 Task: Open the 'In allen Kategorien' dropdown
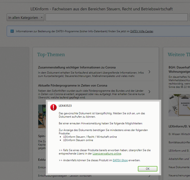pyautogui.click(x=26, y=18)
